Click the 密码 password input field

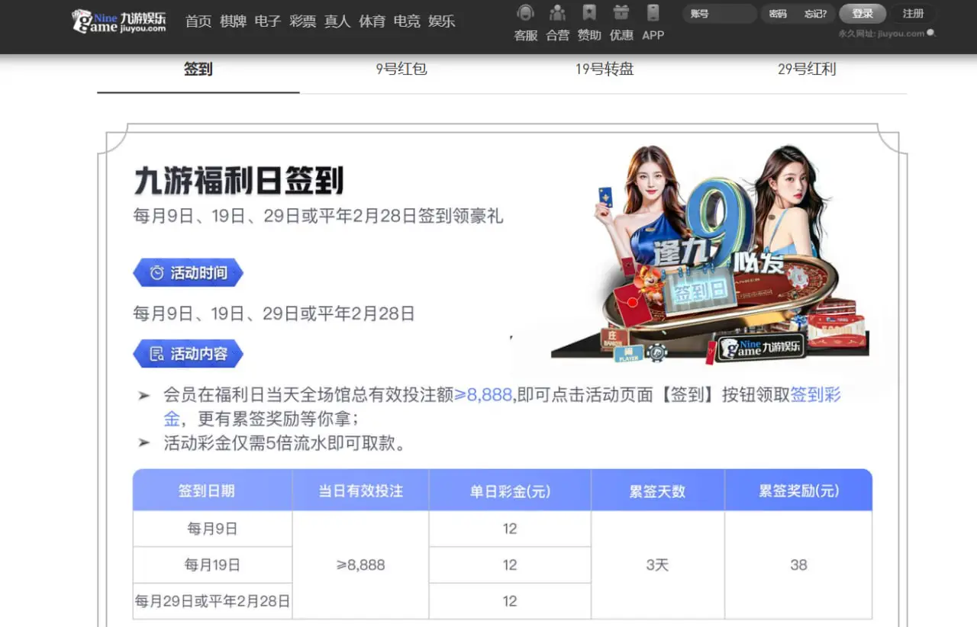[x=779, y=13]
